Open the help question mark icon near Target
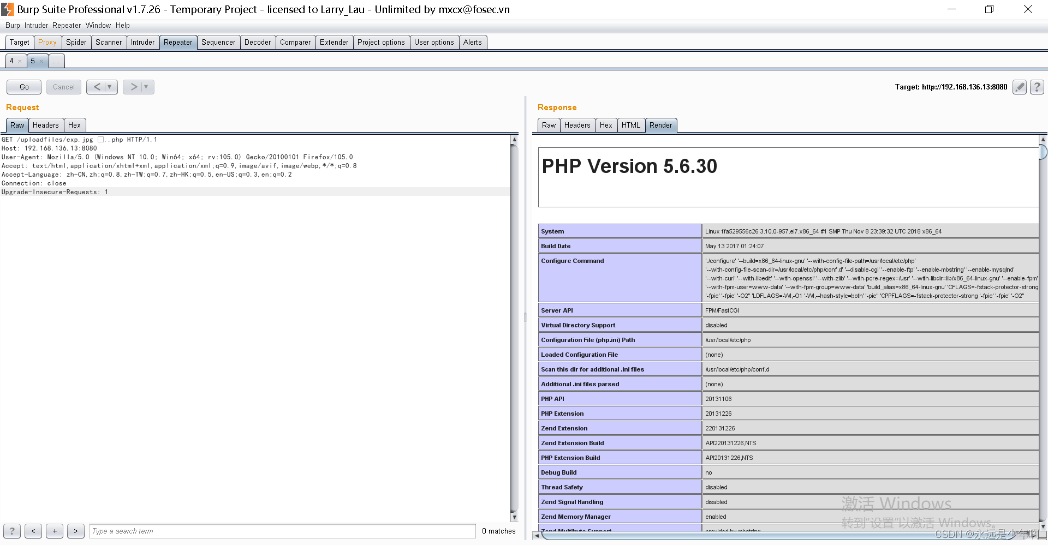The height and width of the screenshot is (545, 1048). coord(1037,87)
